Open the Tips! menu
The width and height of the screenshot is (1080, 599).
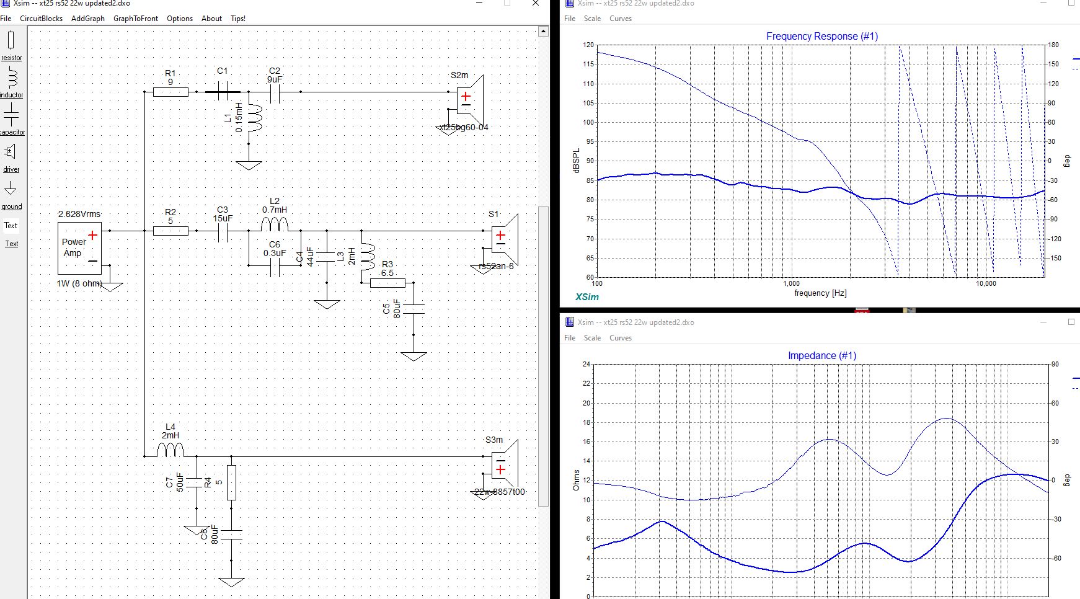click(238, 19)
